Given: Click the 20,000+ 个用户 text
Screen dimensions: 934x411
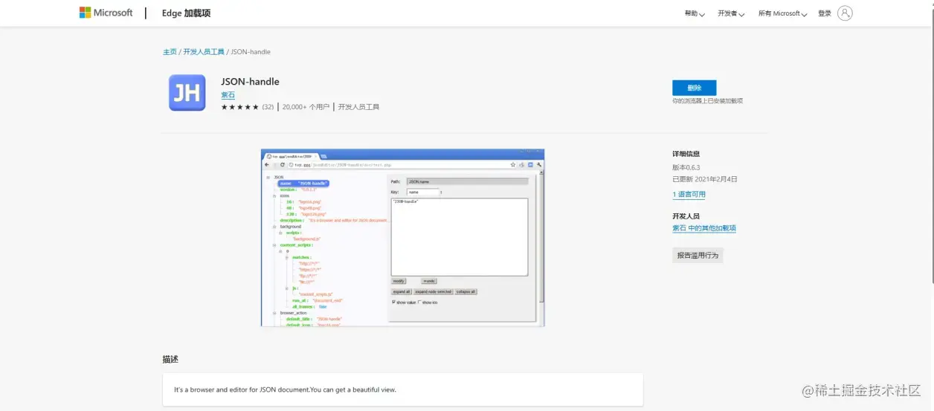Looking at the screenshot, I should pos(306,107).
